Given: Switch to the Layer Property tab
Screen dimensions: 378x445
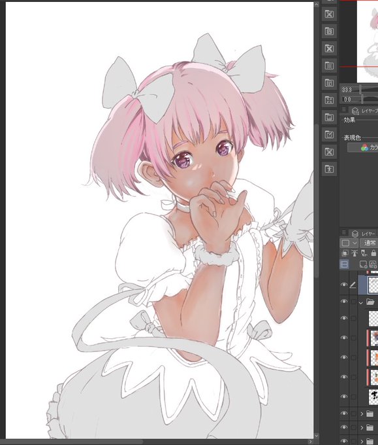Looking at the screenshot, I should tap(364, 111).
